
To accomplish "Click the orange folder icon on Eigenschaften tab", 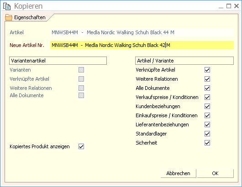I will [x=9, y=17].
